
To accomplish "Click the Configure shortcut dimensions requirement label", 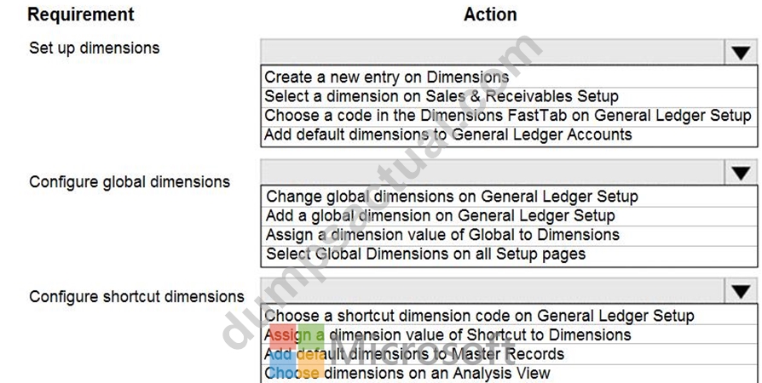I will (136, 296).
